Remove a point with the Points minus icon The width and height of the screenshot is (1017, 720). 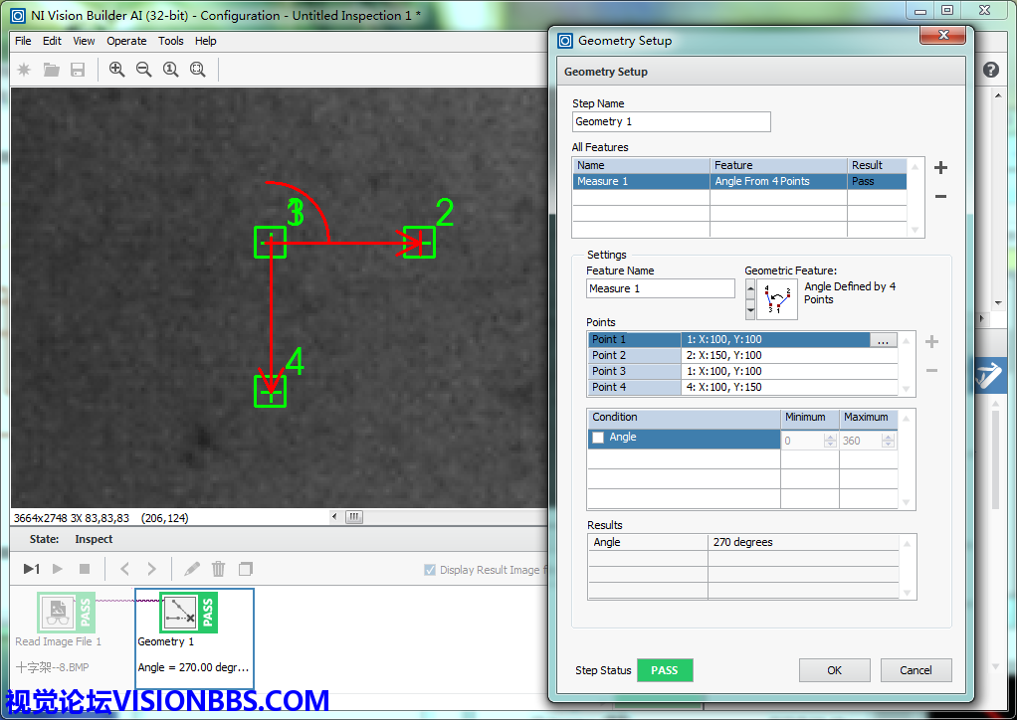[x=931, y=371]
